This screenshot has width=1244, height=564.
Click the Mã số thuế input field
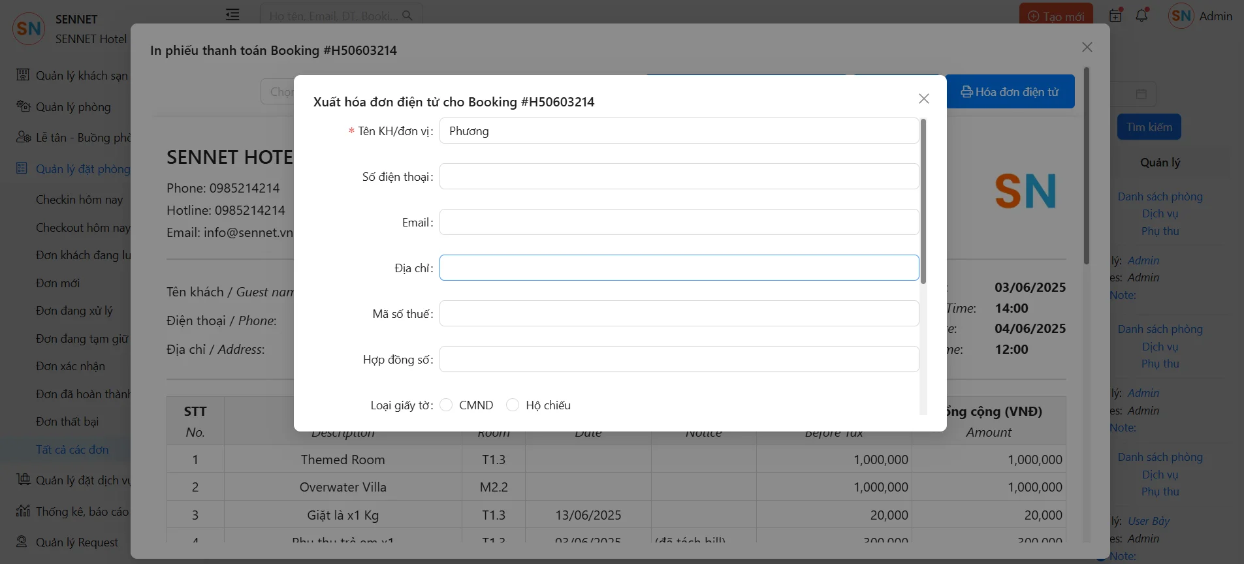coord(678,314)
